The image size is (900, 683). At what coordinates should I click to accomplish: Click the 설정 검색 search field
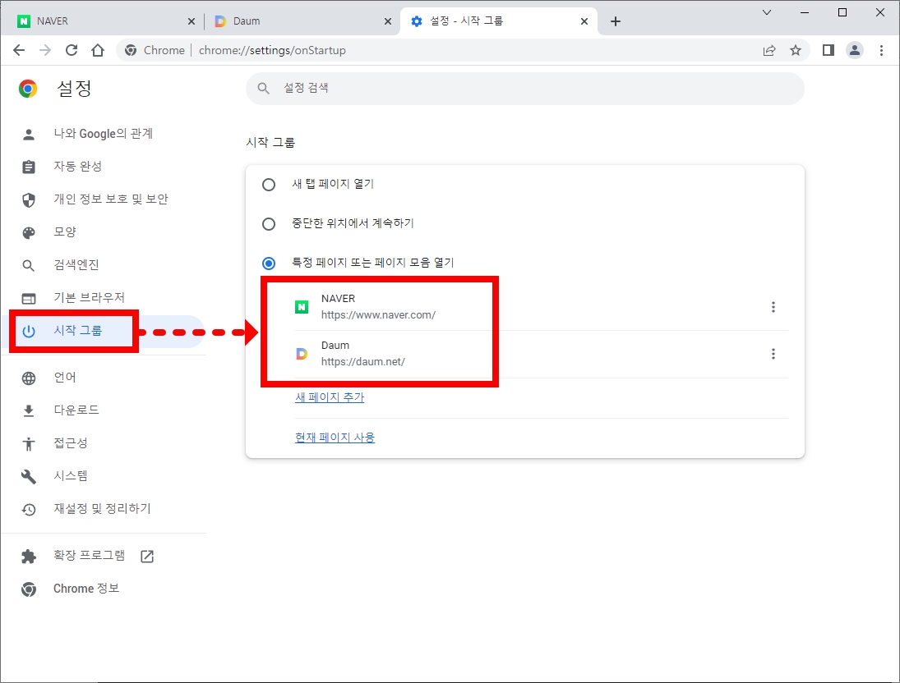pos(524,89)
